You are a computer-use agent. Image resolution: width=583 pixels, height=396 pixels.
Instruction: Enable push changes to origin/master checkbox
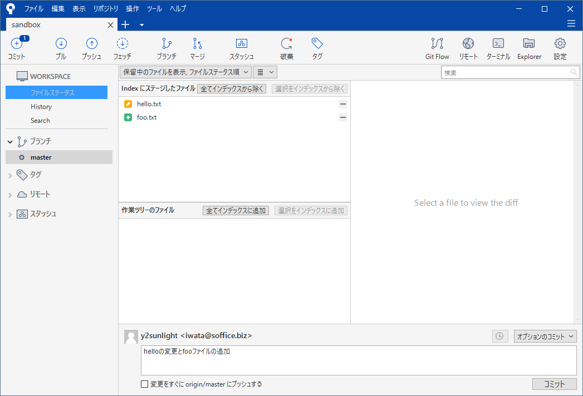pos(145,384)
